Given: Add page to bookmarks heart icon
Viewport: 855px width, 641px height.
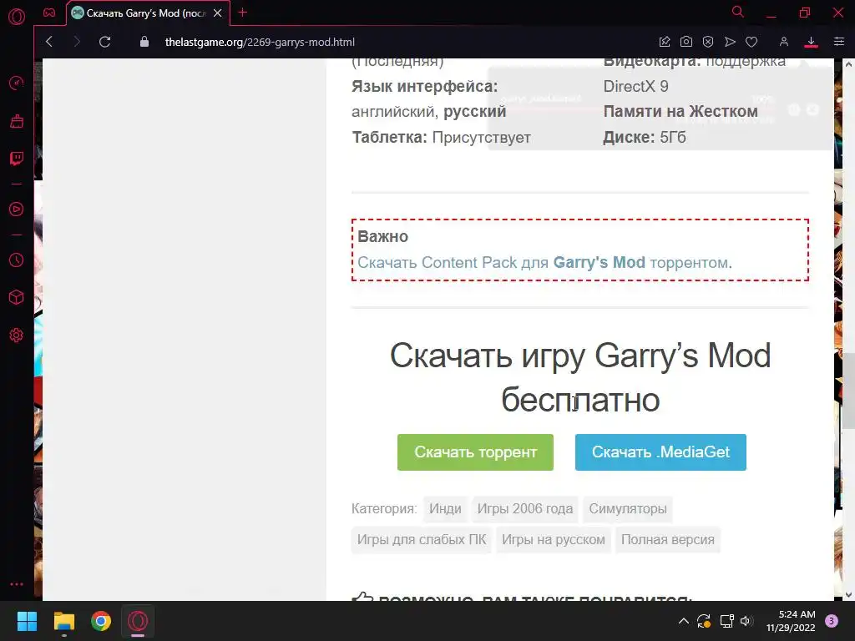Looking at the screenshot, I should [751, 42].
